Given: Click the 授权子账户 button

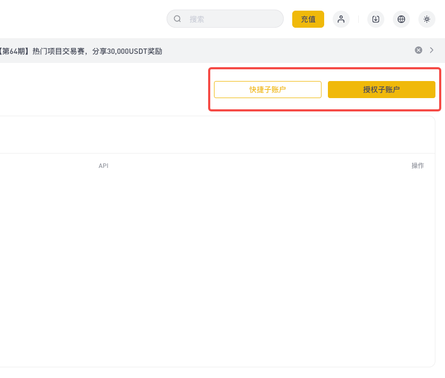Looking at the screenshot, I should pos(382,90).
